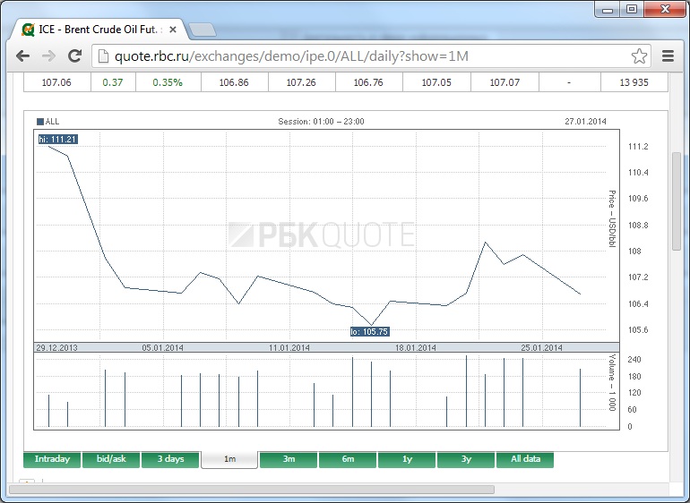Click the 11.01.2014 axis date
690x503 pixels.
click(289, 348)
